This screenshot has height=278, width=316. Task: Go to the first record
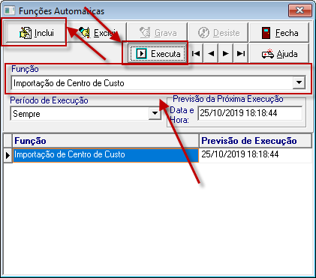(x=196, y=53)
